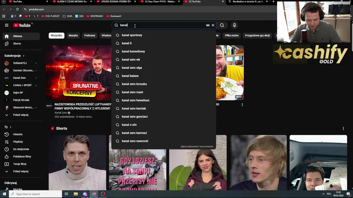Choose suggestion kanał zero olga
The width and height of the screenshot is (353, 198).
pos(164,68)
